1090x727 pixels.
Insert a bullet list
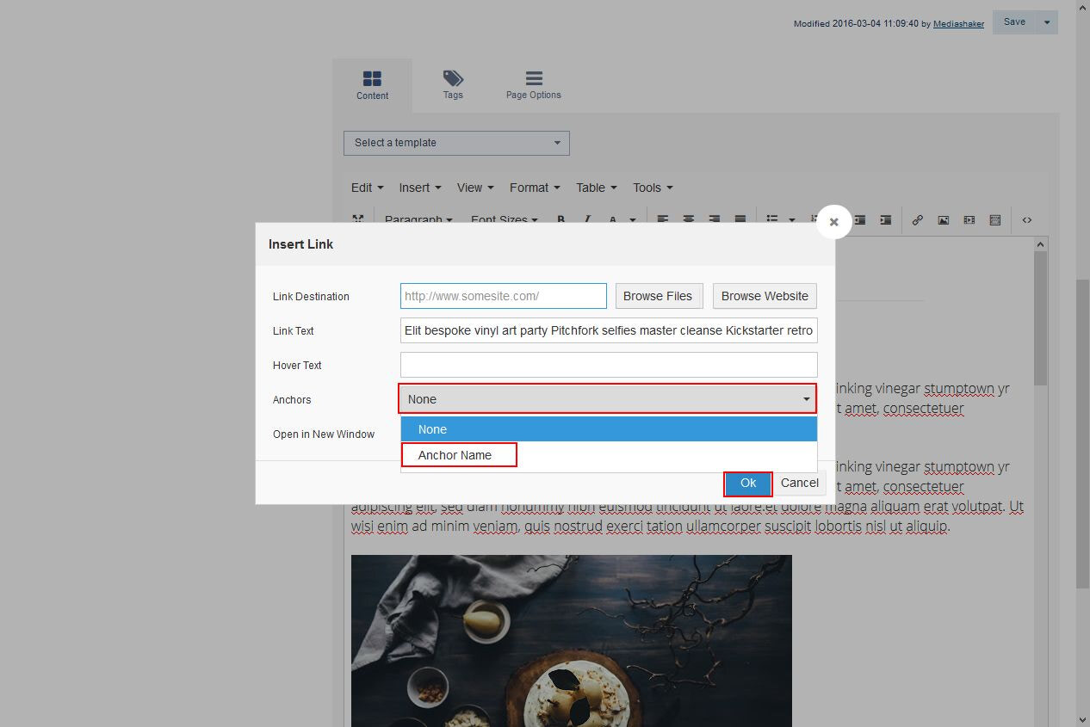point(772,220)
